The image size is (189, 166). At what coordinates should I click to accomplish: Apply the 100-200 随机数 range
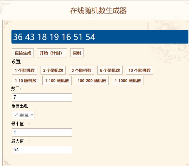(x=92, y=81)
